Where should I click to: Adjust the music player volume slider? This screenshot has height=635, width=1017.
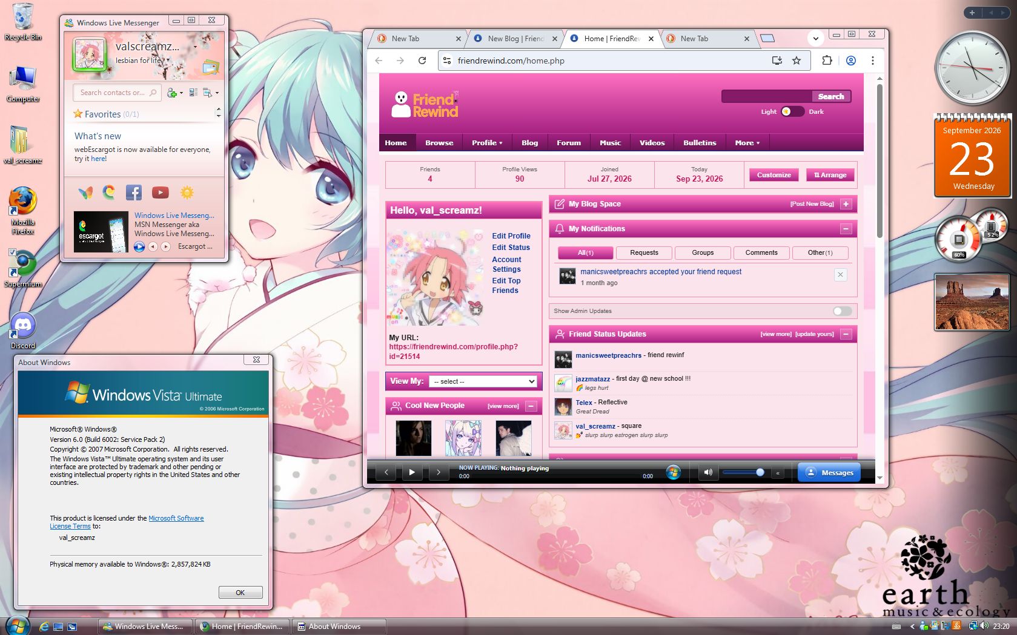[x=742, y=472]
